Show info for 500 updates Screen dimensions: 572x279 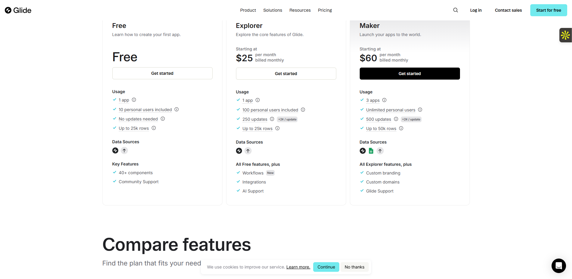point(396,119)
